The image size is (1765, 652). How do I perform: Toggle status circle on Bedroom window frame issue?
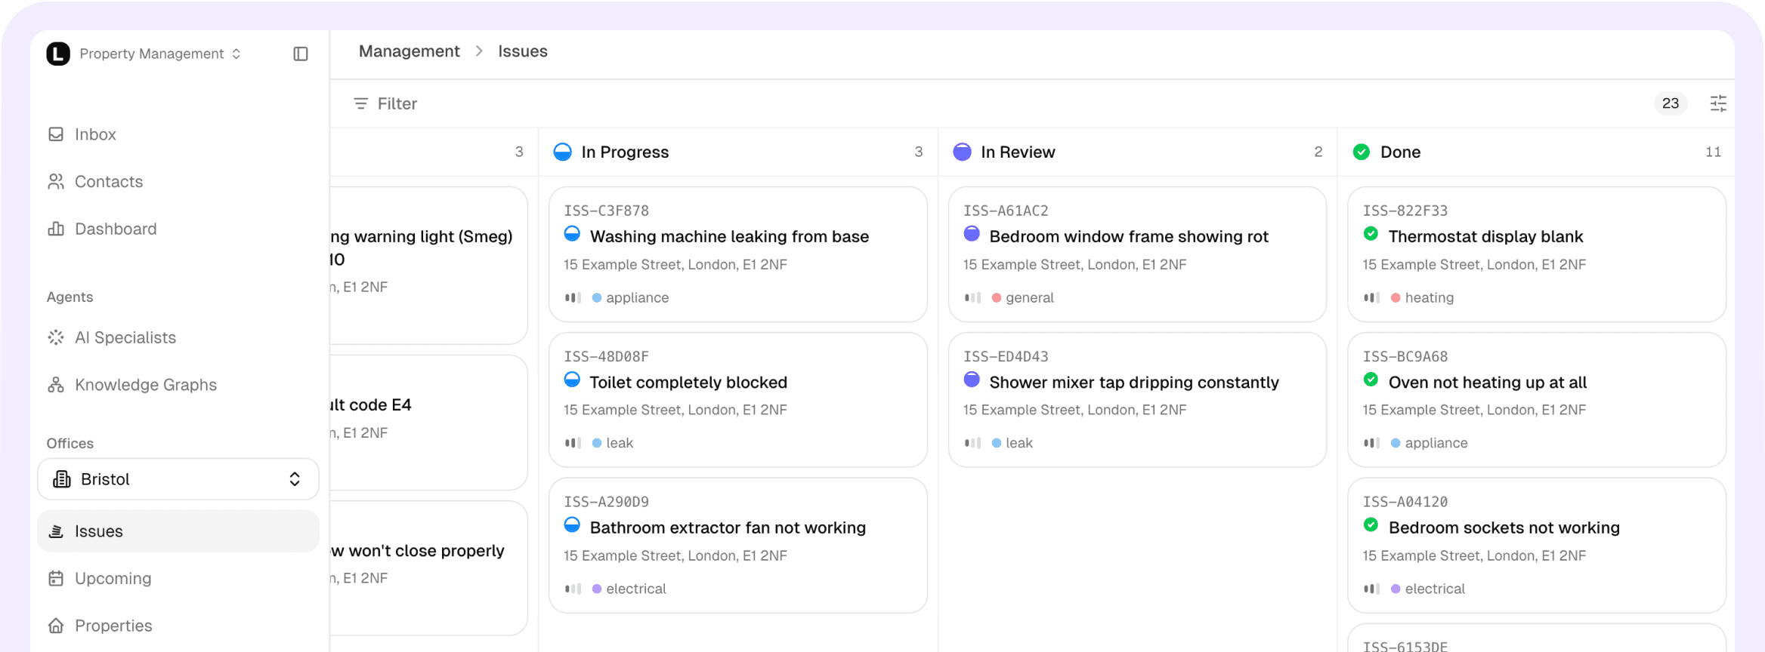click(972, 234)
